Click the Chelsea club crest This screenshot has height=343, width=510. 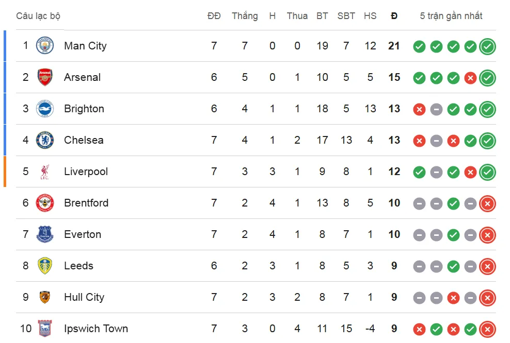pos(45,140)
